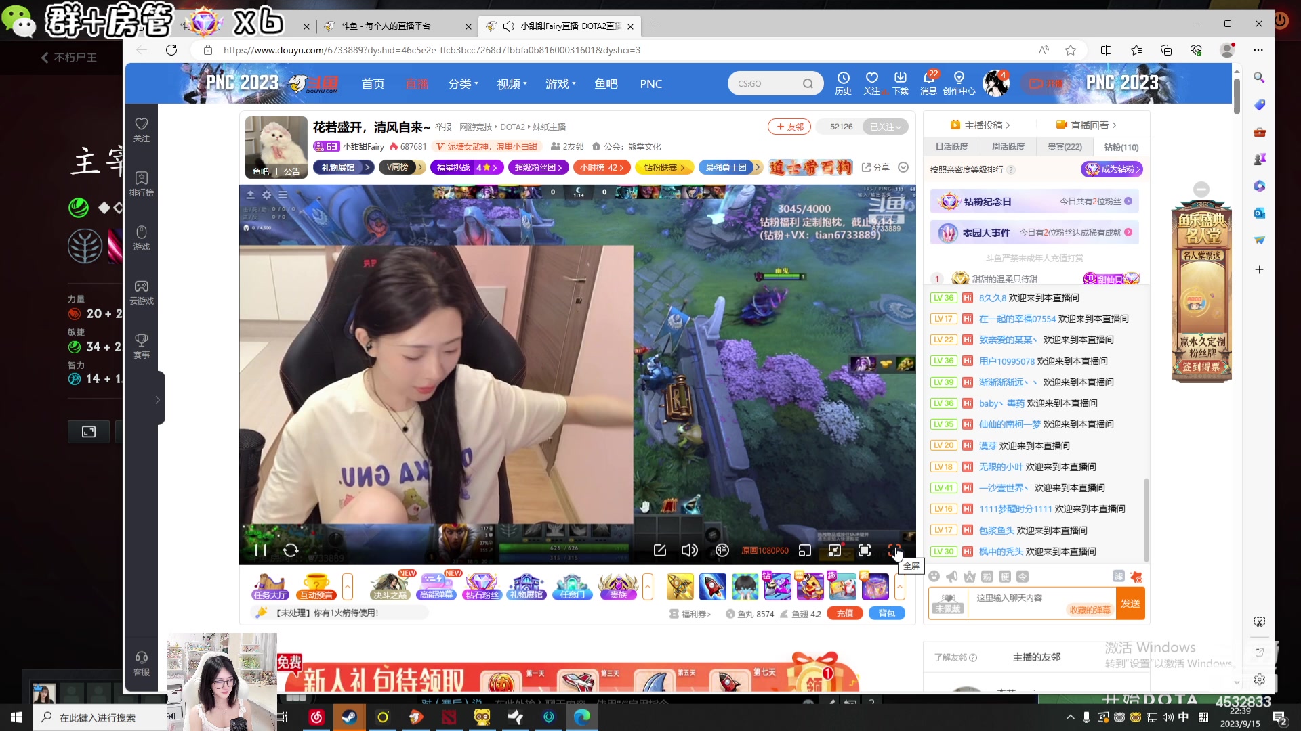Open 消息 notifications icon with badge 22
This screenshot has width=1301, height=731.
point(929,83)
